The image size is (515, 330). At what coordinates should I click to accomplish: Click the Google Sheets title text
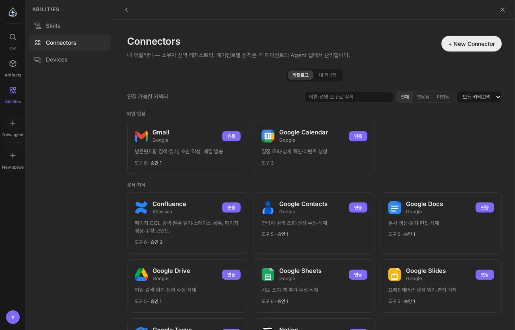(x=300, y=271)
